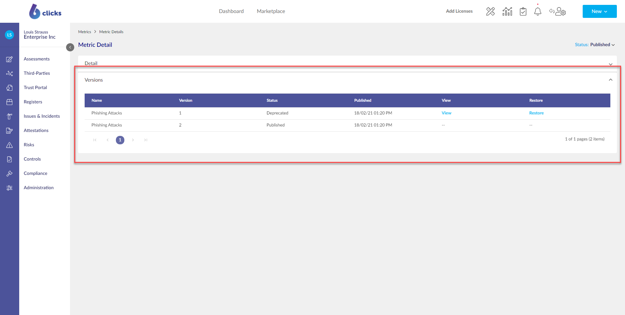Click the Deprecated status cell
625x315 pixels.
click(277, 113)
